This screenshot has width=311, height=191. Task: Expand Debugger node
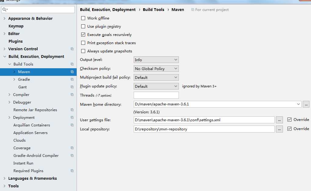[9, 102]
